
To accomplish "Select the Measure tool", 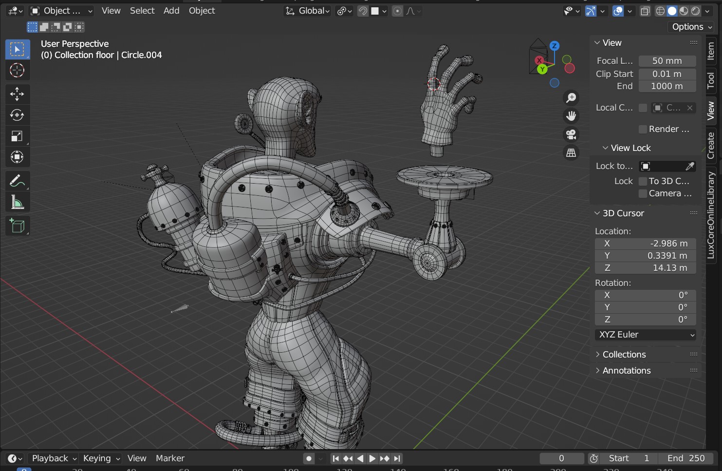I will [18, 202].
